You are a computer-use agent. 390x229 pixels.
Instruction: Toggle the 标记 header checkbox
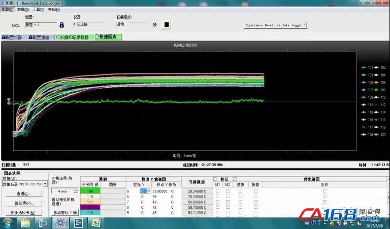(215, 179)
